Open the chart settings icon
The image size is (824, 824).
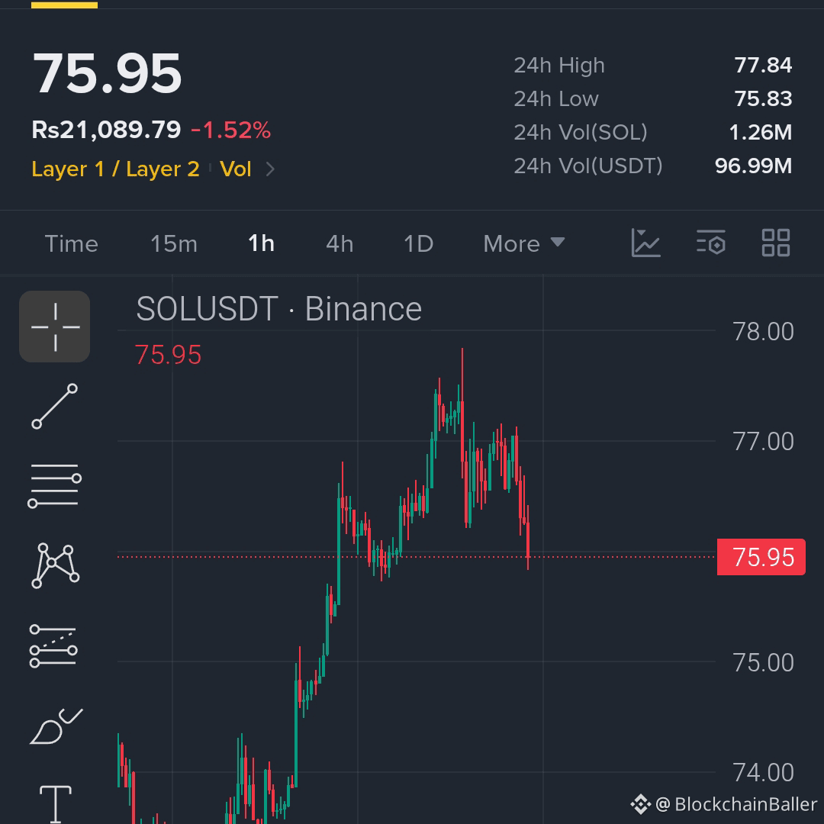point(711,243)
